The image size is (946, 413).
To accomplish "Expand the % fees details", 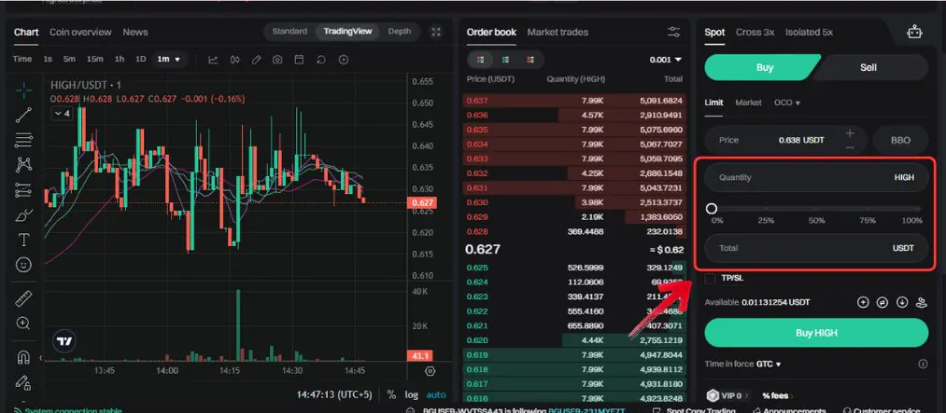I will tap(777, 395).
